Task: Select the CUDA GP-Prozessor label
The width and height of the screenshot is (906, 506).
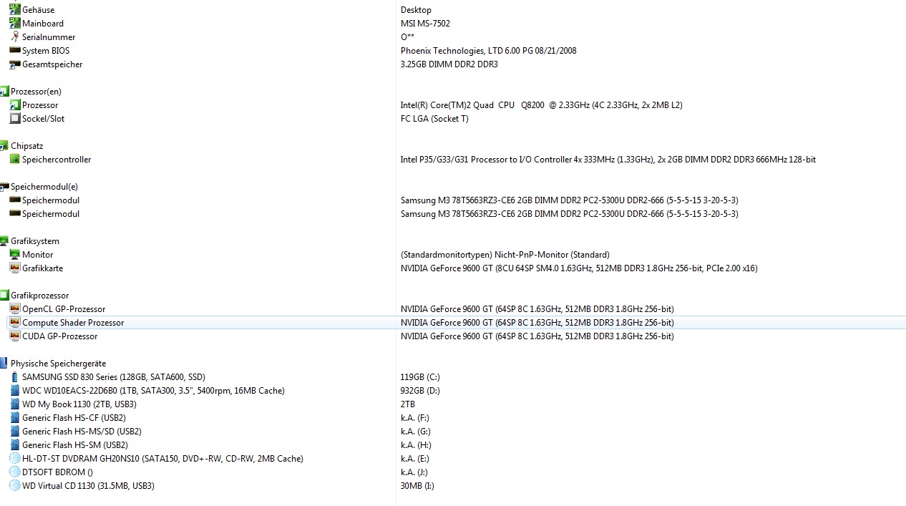Action: pos(59,336)
